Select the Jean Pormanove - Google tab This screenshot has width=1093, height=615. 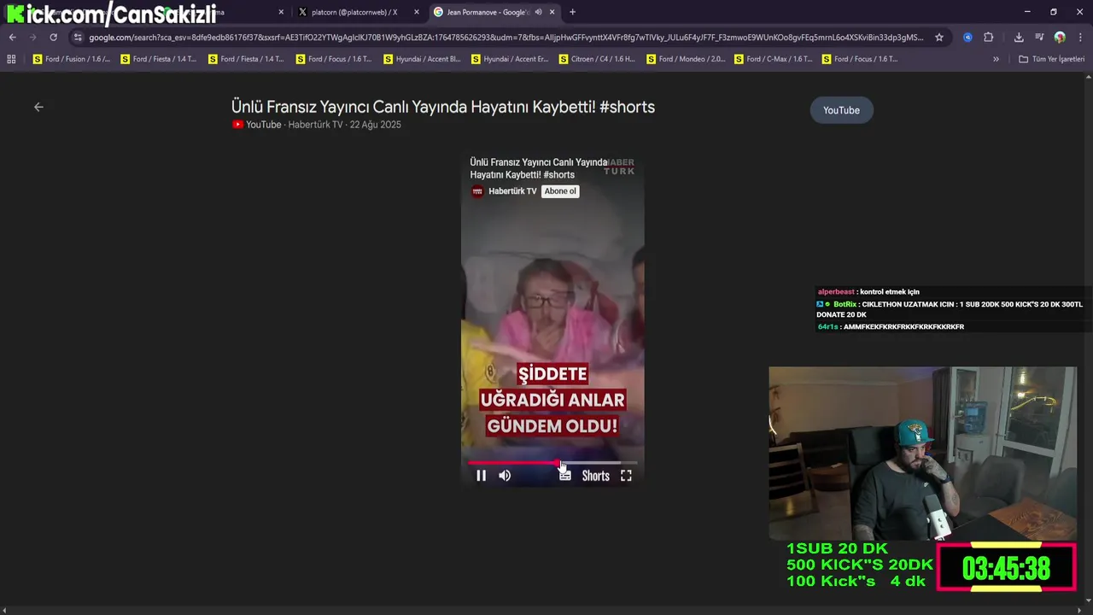tap(488, 12)
